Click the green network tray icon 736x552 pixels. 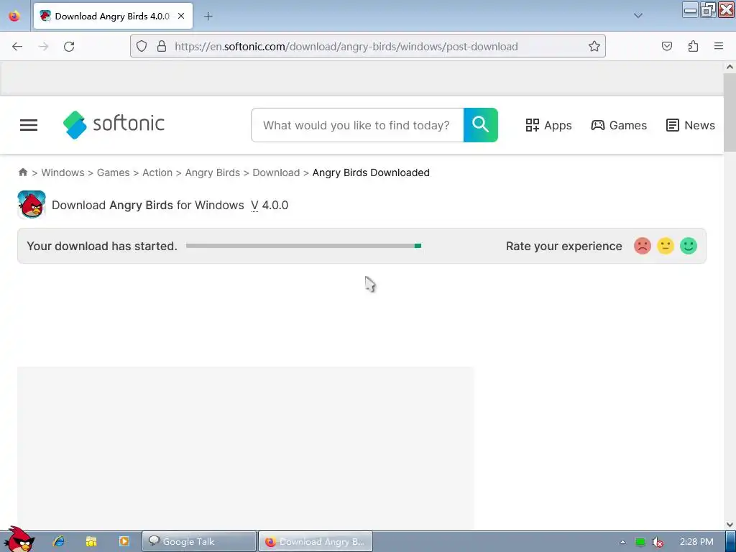pos(640,542)
